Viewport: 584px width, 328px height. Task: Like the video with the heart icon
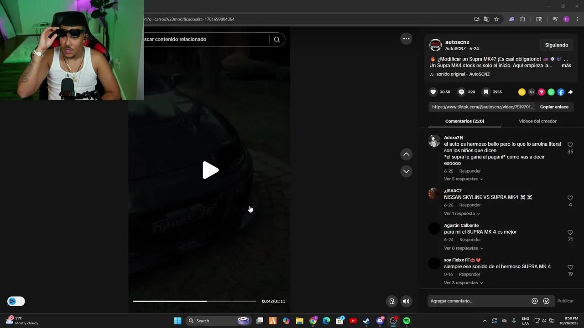tap(433, 92)
